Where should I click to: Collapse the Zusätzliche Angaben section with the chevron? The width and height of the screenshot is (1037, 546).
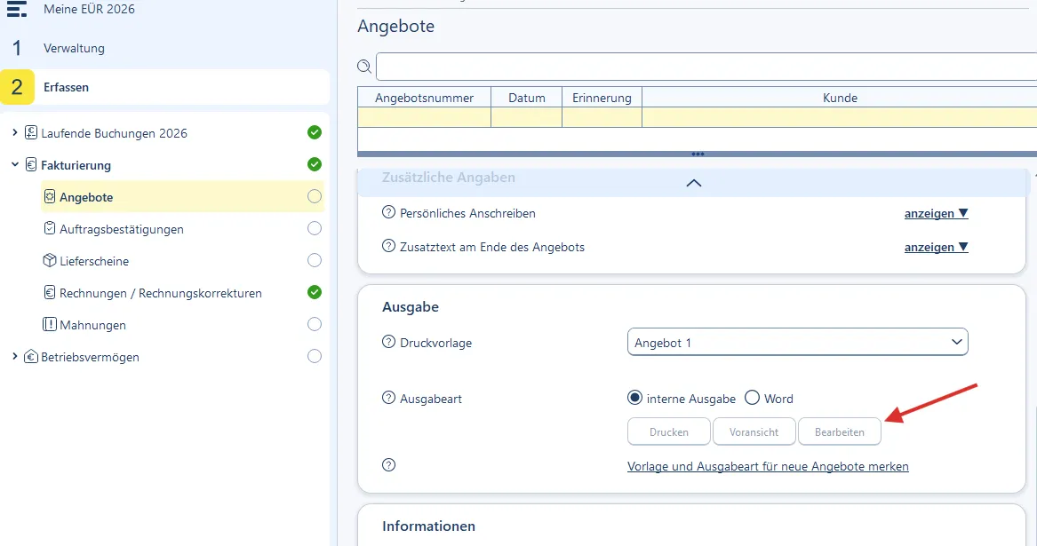click(x=694, y=183)
